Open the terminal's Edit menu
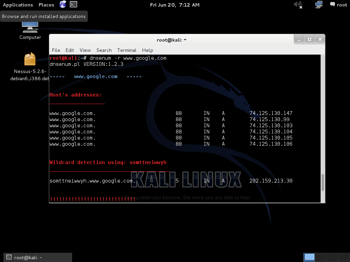350x262 pixels. [70, 50]
